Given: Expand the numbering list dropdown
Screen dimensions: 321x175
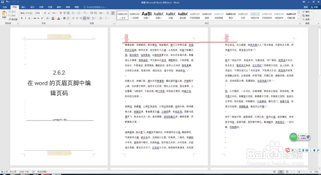Looking at the screenshot, I should tap(82, 13).
